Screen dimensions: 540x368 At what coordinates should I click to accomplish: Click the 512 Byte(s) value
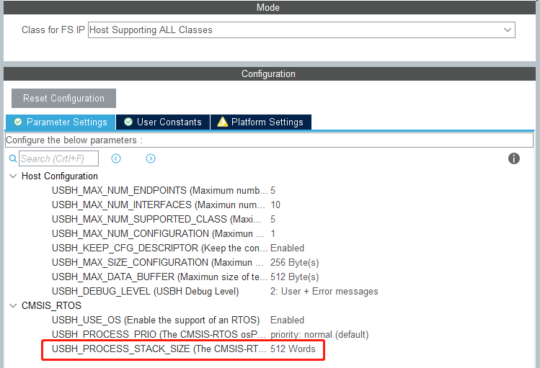click(294, 277)
